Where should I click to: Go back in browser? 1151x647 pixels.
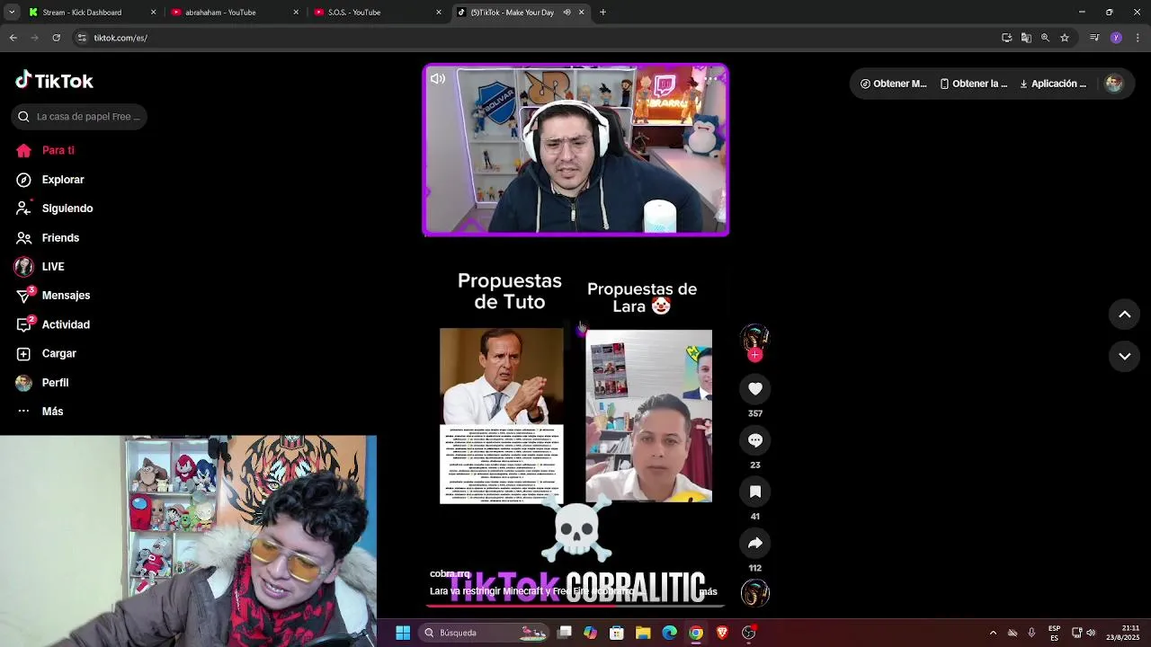[x=13, y=38]
